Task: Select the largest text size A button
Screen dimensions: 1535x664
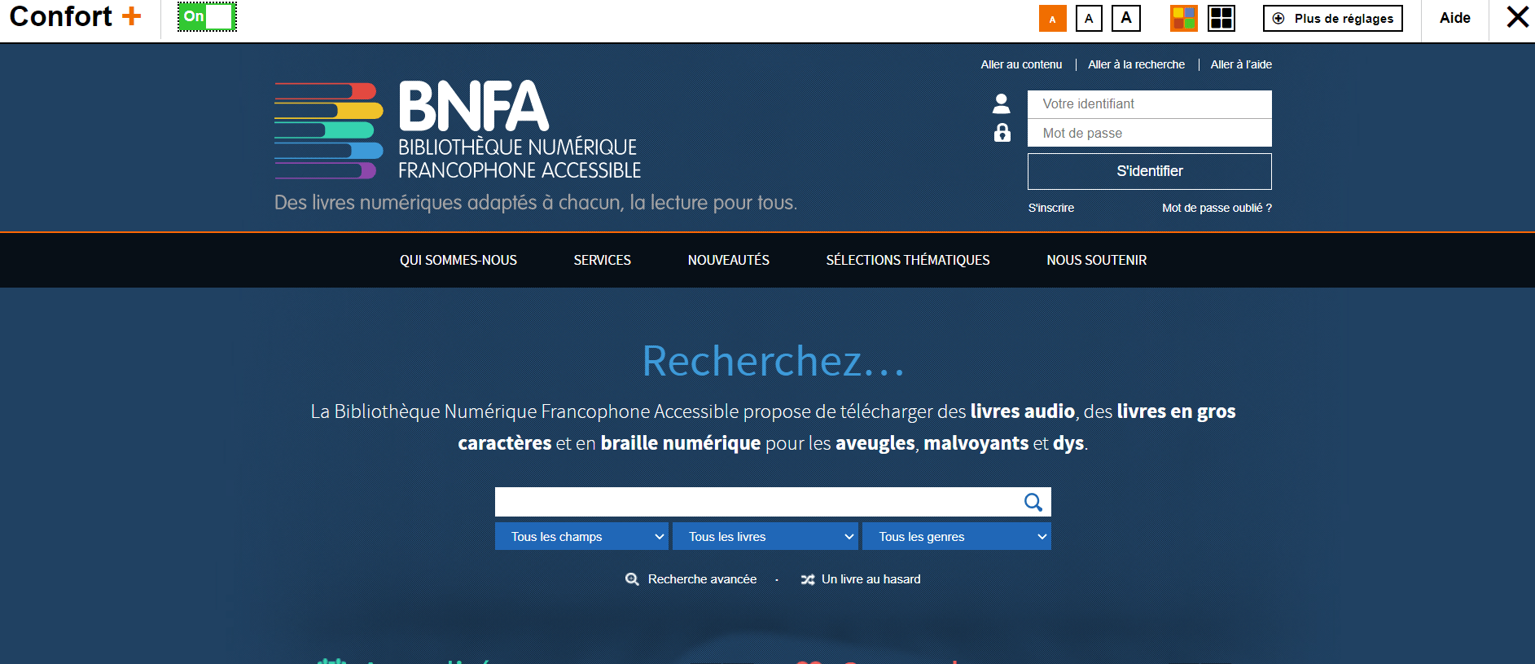Action: click(1126, 18)
